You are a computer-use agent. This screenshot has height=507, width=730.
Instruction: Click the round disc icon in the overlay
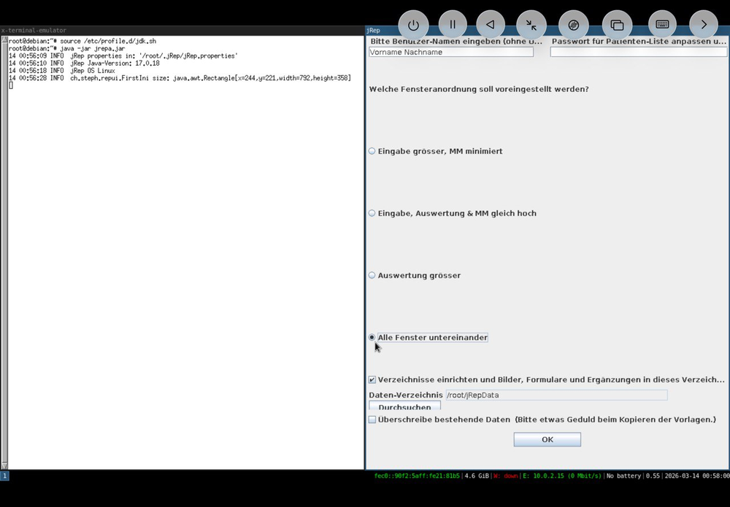click(x=574, y=25)
